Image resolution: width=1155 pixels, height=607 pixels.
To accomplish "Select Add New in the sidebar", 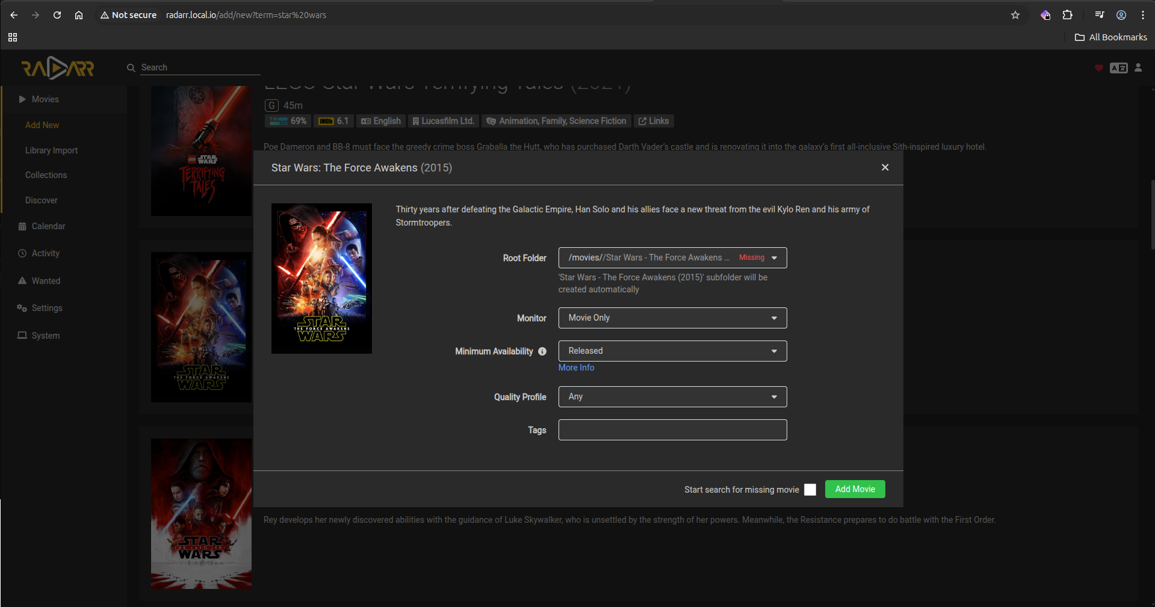I will pyautogui.click(x=42, y=125).
